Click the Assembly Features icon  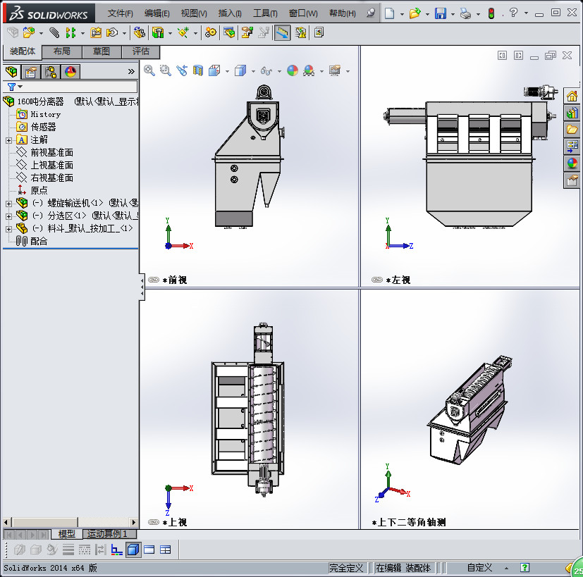pyautogui.click(x=158, y=32)
